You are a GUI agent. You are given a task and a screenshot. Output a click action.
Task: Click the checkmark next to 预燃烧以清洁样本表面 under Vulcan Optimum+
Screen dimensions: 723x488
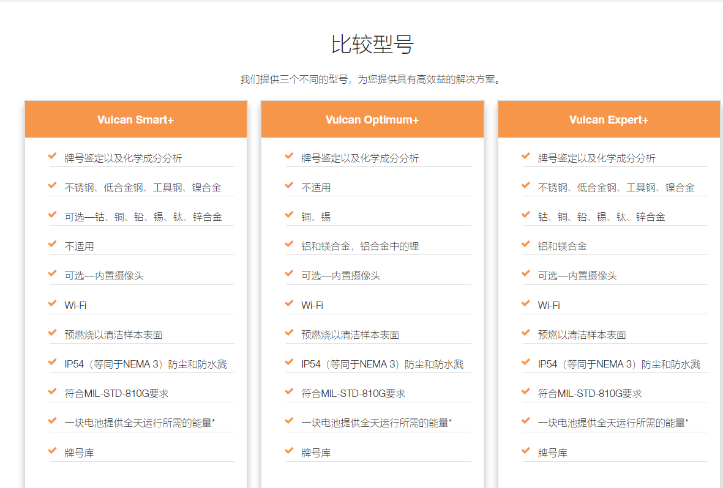pos(288,333)
